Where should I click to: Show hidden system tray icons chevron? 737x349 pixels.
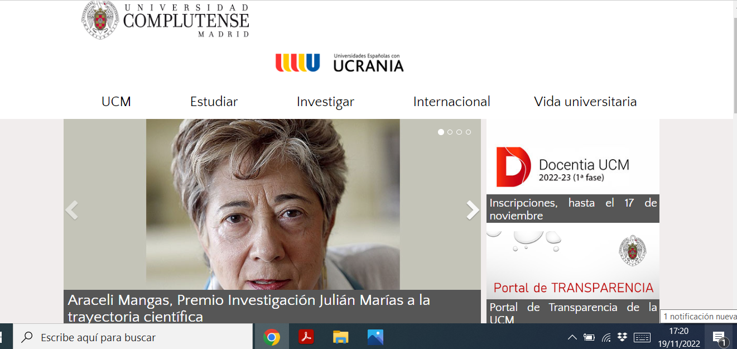tap(572, 337)
